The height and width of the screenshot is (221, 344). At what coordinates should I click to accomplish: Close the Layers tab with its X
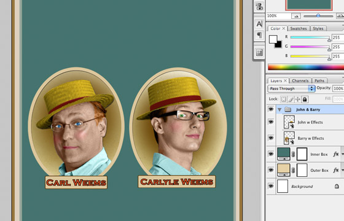click(x=285, y=80)
